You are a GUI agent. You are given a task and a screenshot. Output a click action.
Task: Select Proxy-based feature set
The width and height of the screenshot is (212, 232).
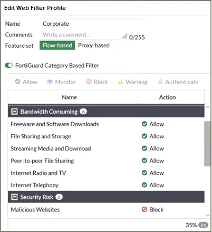pos(94,45)
